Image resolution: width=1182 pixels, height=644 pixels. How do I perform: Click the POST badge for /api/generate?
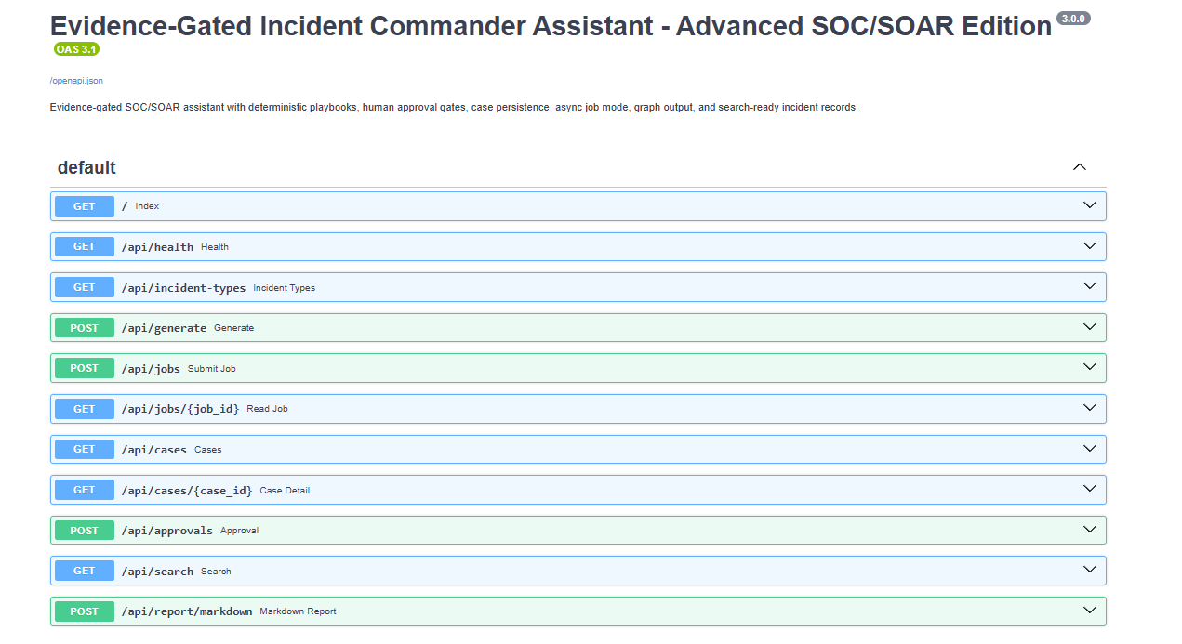pyautogui.click(x=85, y=328)
